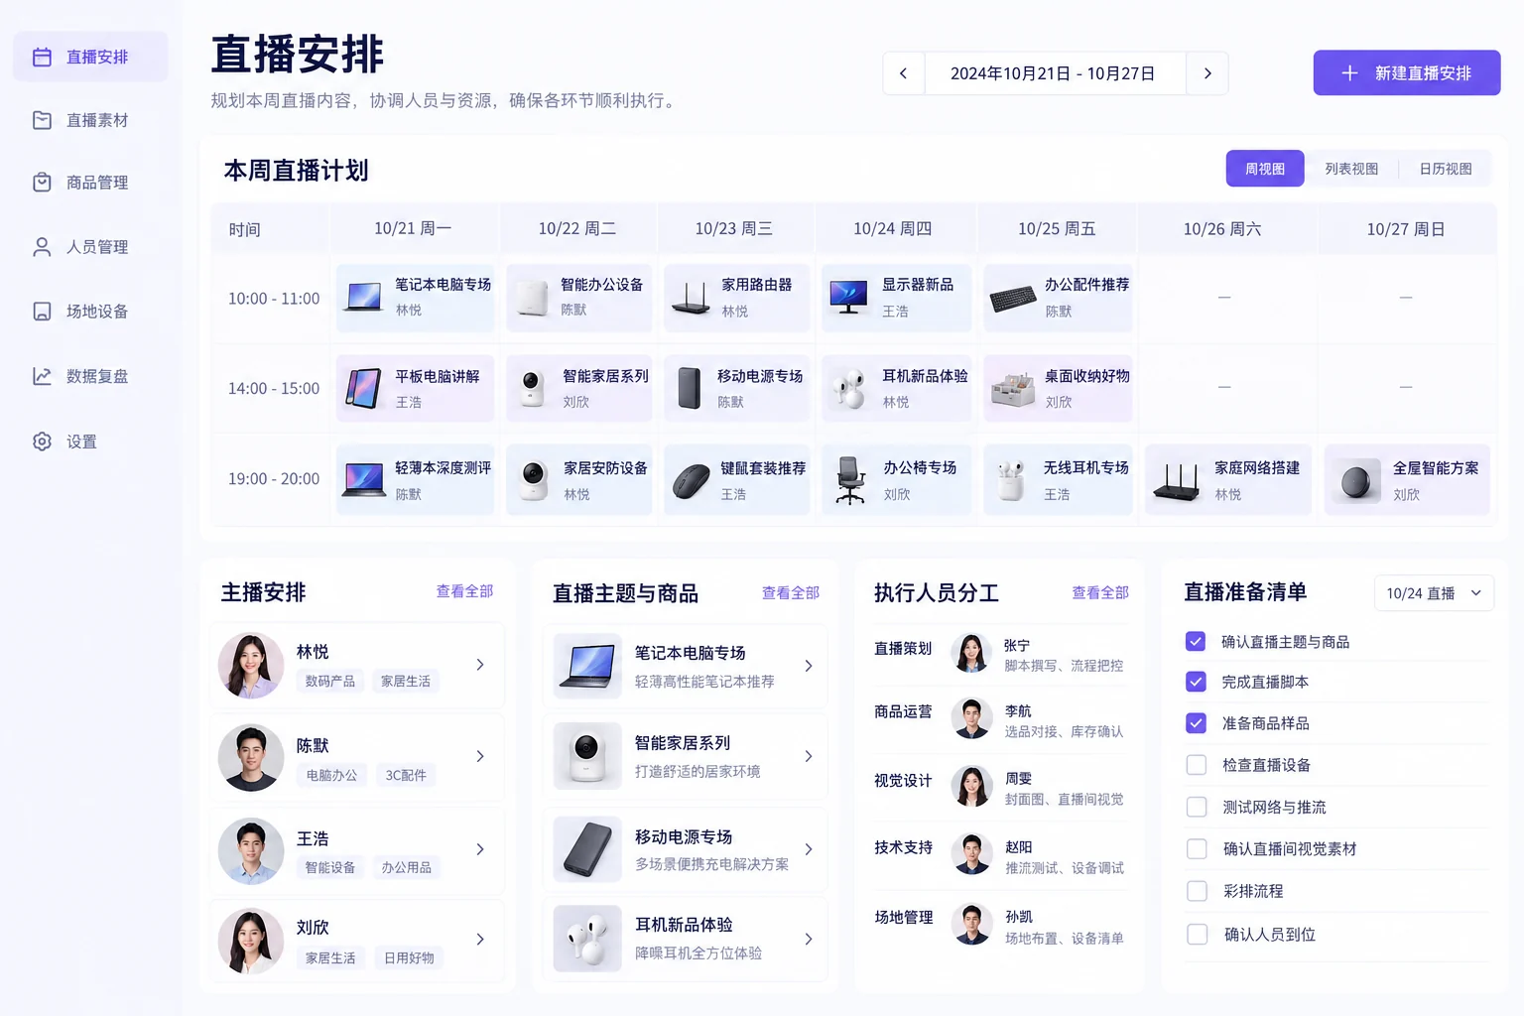Click 张宁 avatar in 执行人员分工
This screenshot has width=1524, height=1016.
pos(971,653)
